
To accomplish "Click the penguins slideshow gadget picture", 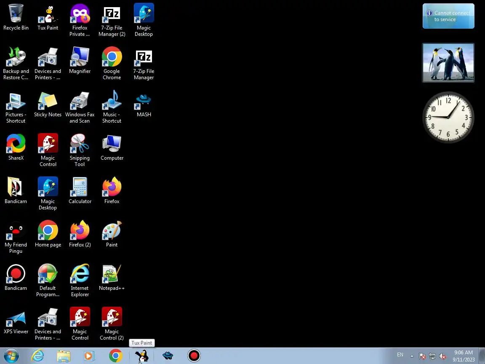I will [x=448, y=63].
